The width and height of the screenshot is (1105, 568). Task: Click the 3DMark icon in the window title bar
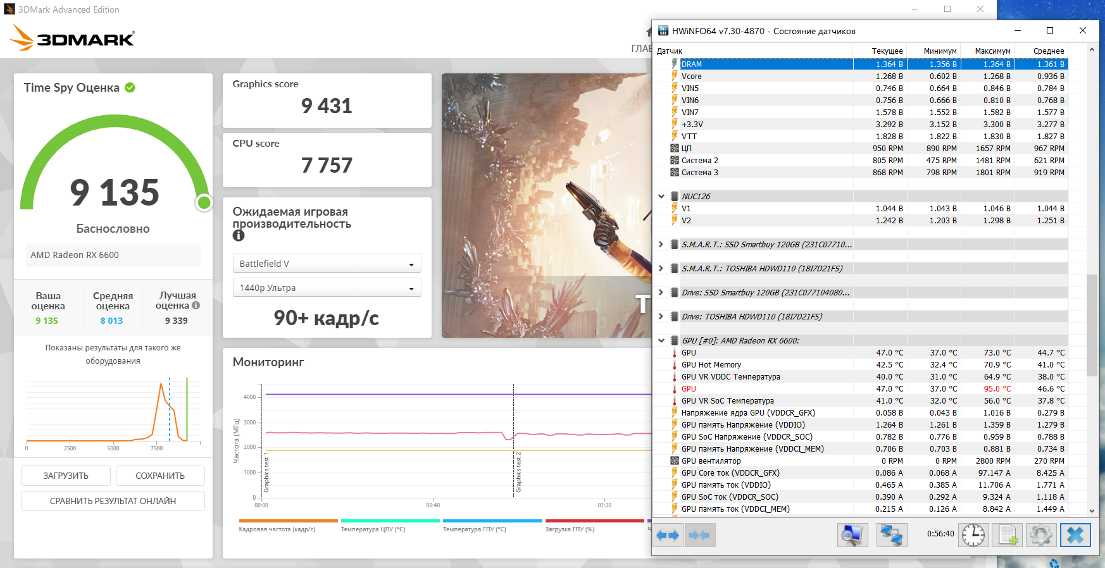click(9, 9)
